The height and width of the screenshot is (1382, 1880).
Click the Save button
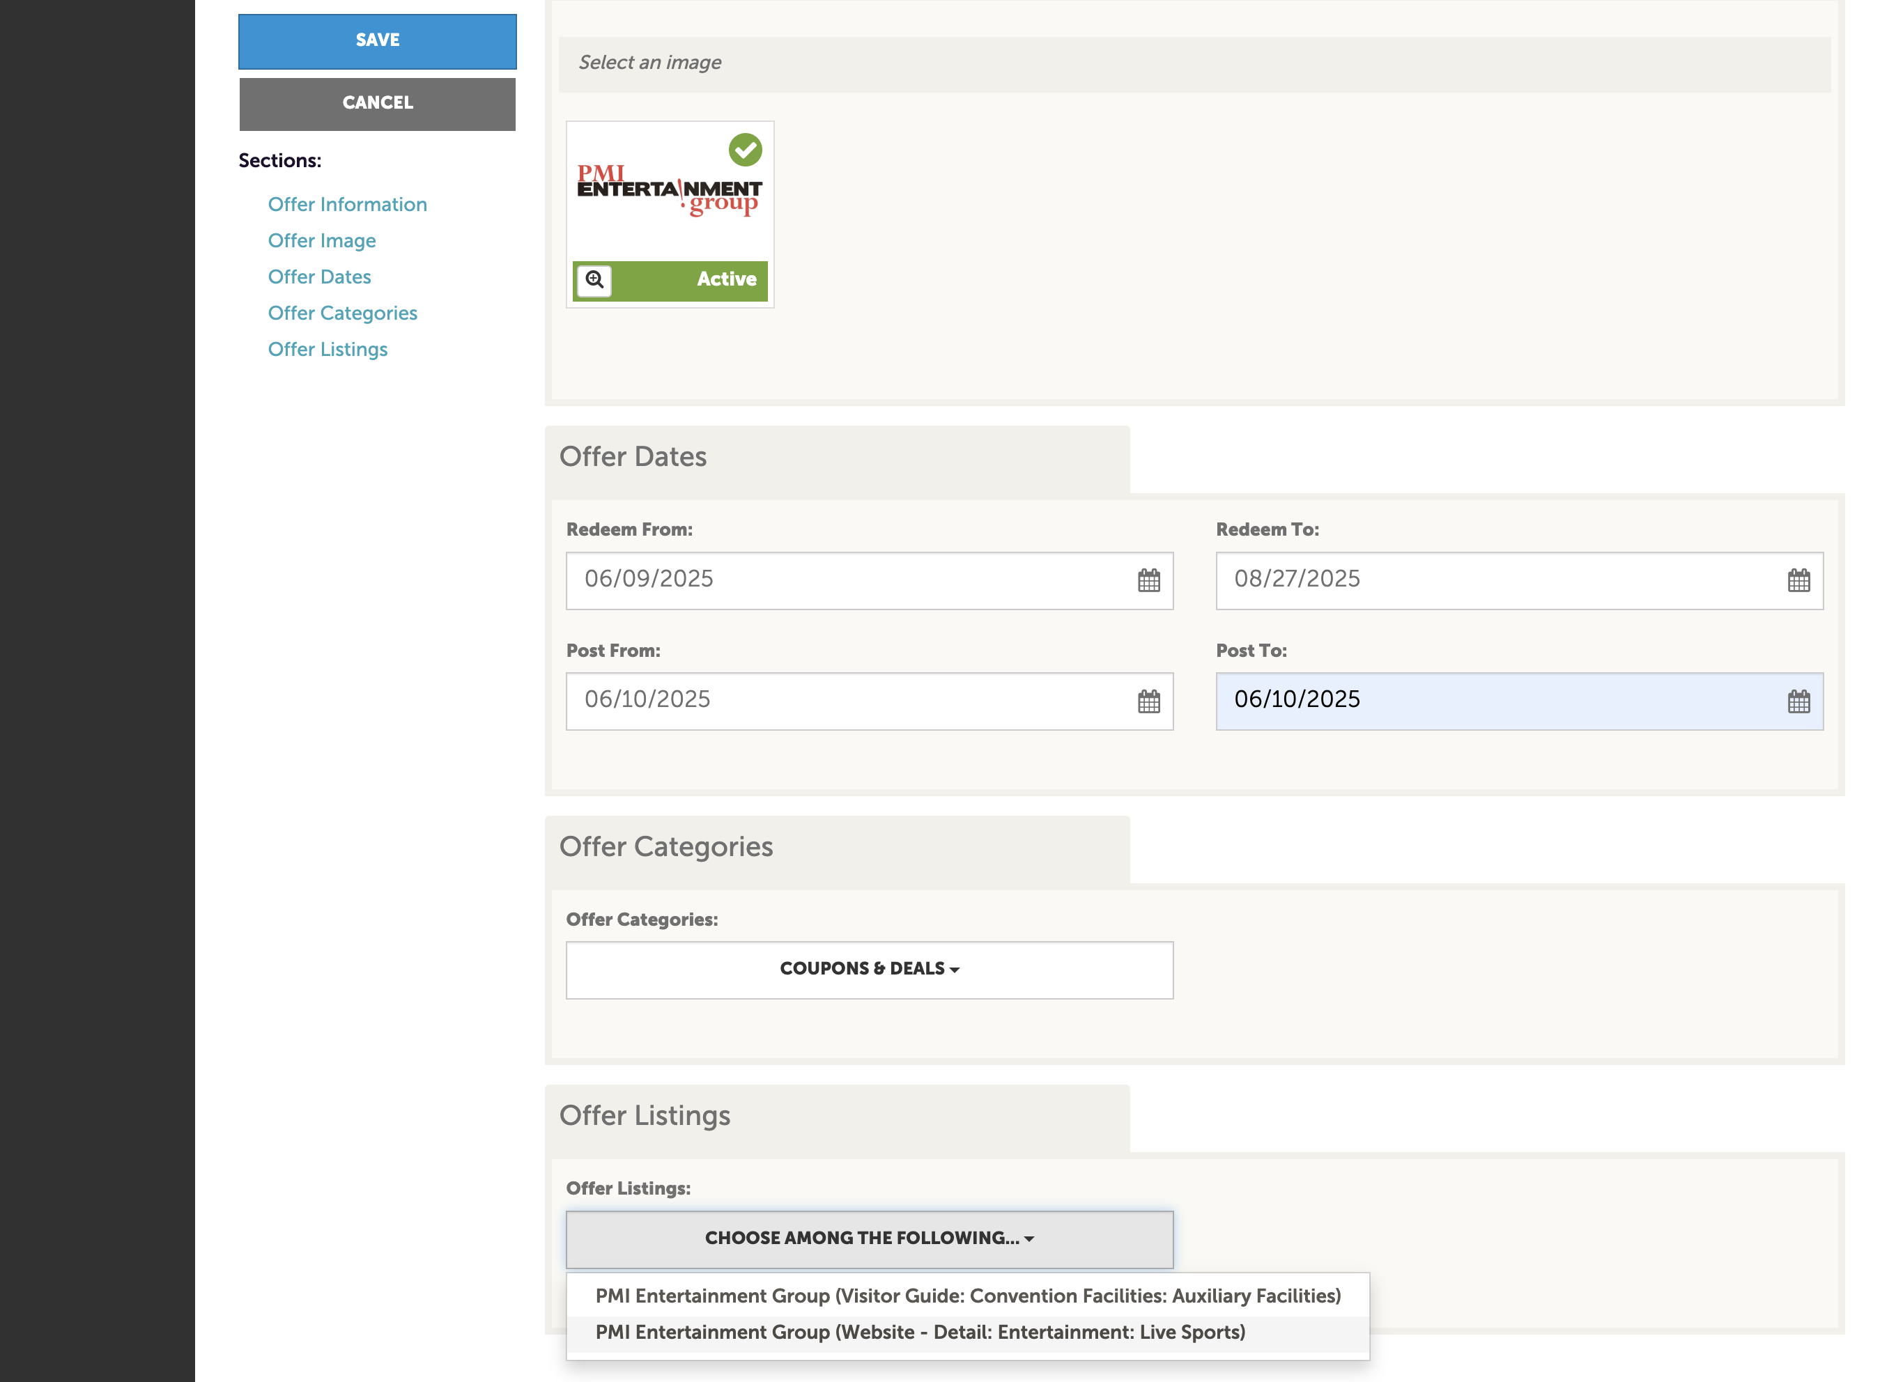point(378,41)
